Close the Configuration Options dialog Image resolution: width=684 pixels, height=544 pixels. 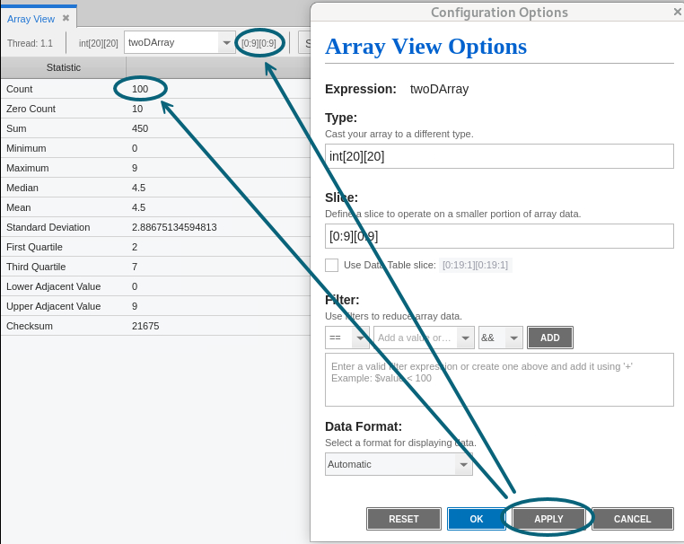pyautogui.click(x=677, y=12)
